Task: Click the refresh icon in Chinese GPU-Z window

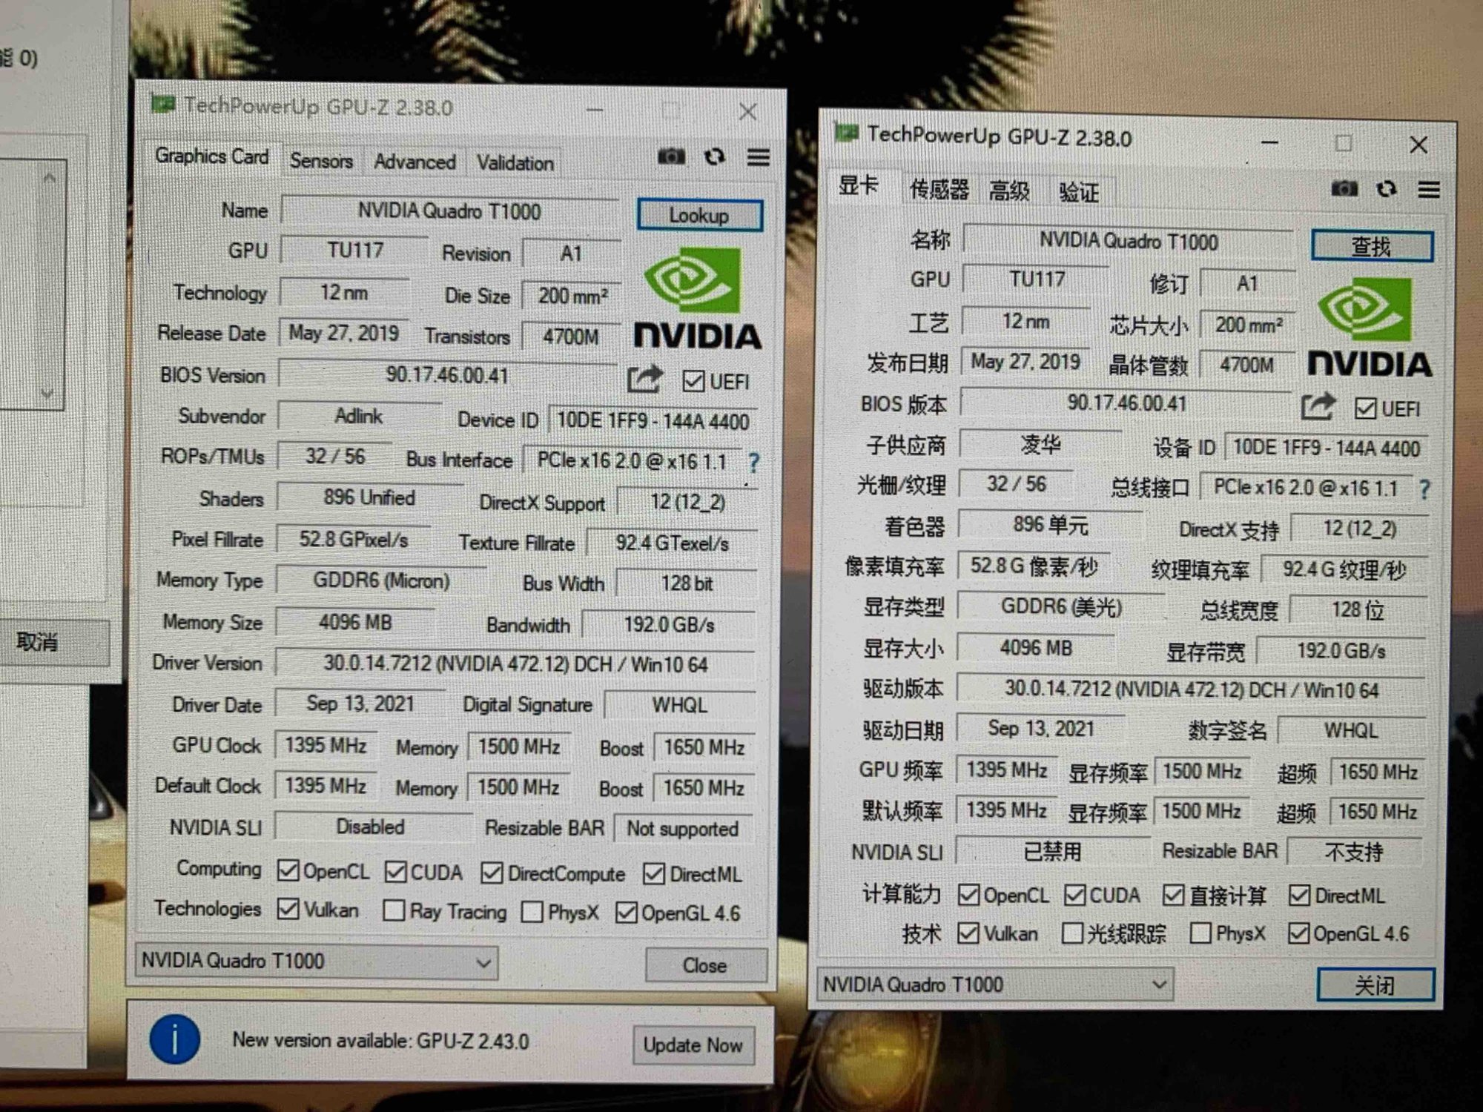Action: click(x=1387, y=190)
